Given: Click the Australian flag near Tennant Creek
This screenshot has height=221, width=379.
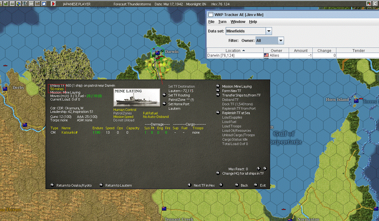Looking at the screenshot, I should tap(164, 209).
